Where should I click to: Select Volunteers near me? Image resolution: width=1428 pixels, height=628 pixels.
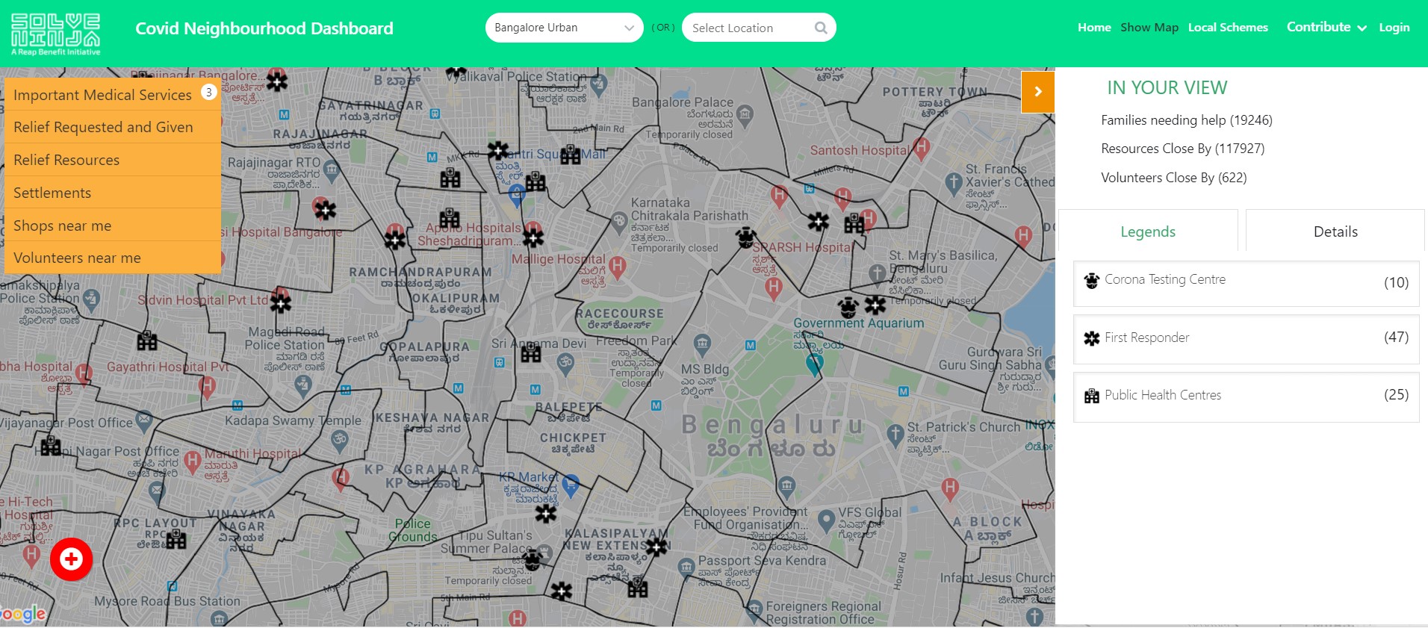click(x=113, y=258)
